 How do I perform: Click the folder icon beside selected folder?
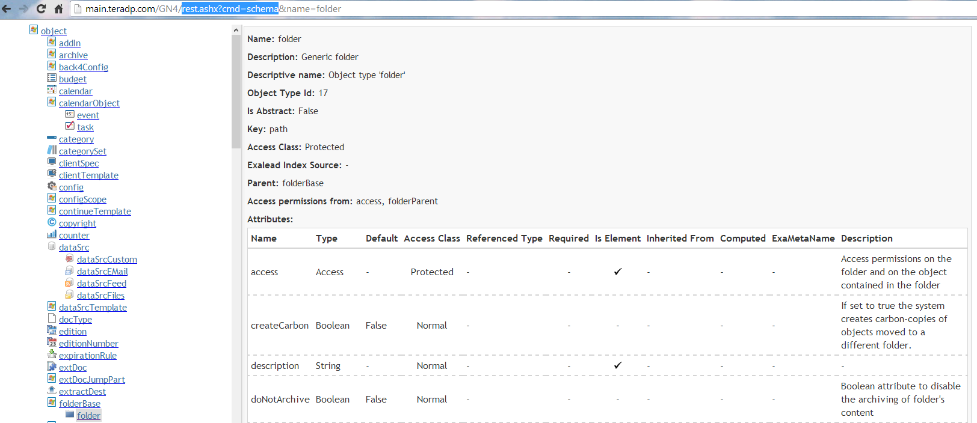pos(70,415)
